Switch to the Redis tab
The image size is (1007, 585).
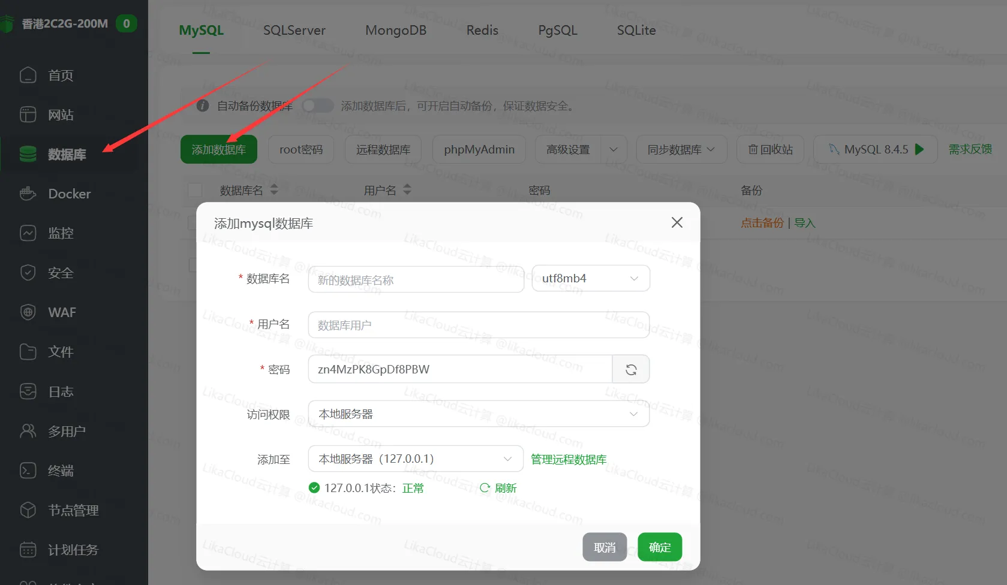[x=482, y=30]
